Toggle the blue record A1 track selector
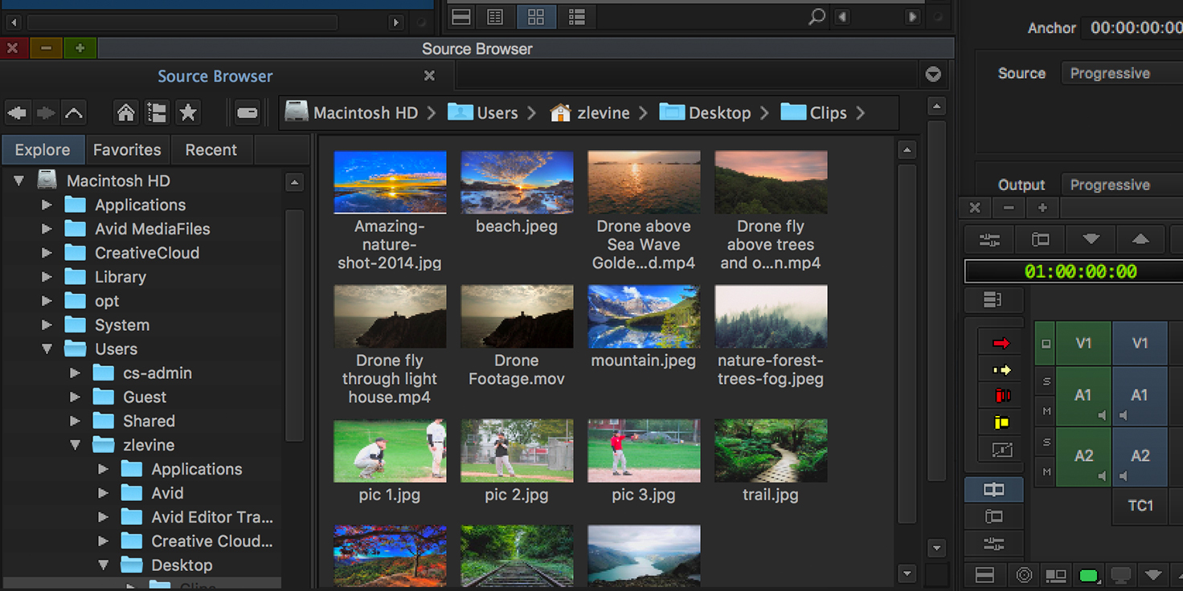Image resolution: width=1183 pixels, height=591 pixels. (x=1140, y=396)
